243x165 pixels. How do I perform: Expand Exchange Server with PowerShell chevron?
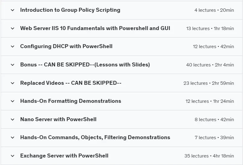coord(13,156)
